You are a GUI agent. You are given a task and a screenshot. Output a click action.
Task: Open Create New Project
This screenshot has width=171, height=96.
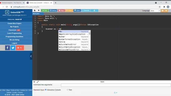(x=14, y=23)
